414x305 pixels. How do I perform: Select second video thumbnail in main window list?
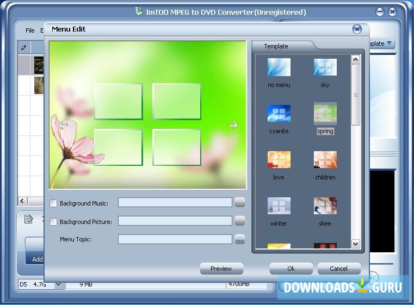39,85
